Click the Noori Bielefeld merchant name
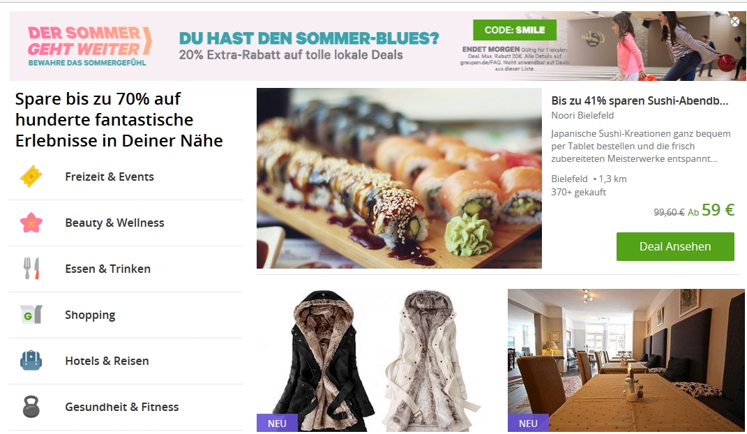The width and height of the screenshot is (747, 434). point(582,115)
